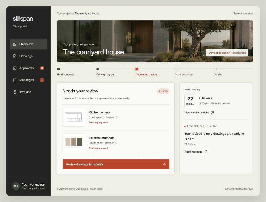Click the Concept agreed stage label
266x202 pixels.
point(106,75)
